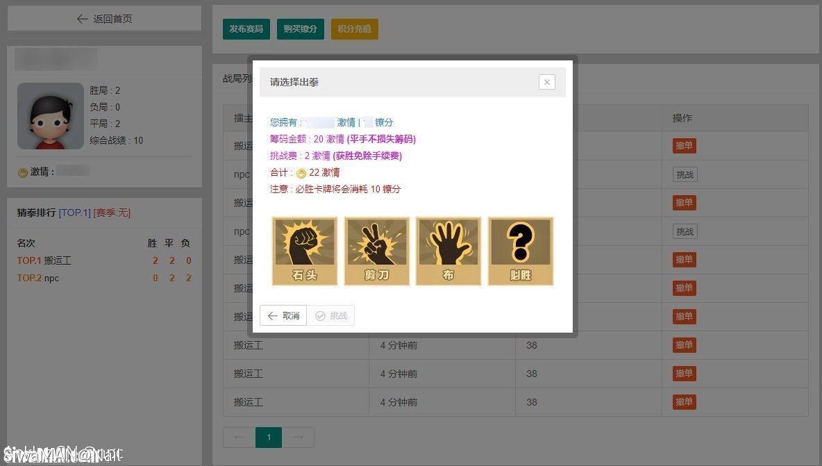Go to previous page arrow
The width and height of the screenshot is (822, 466).
240,438
